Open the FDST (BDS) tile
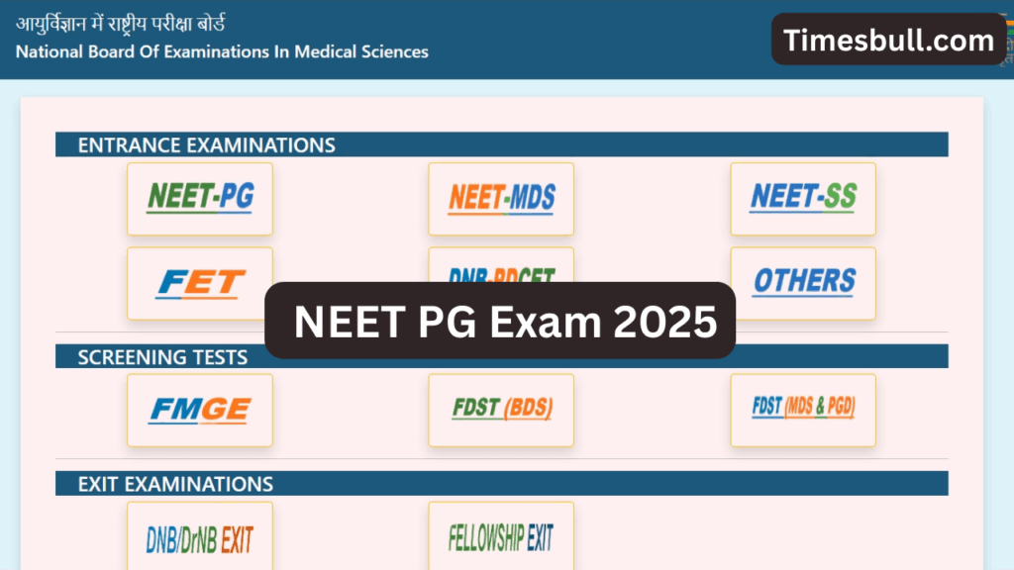This screenshot has height=570, width=1014. (x=501, y=410)
